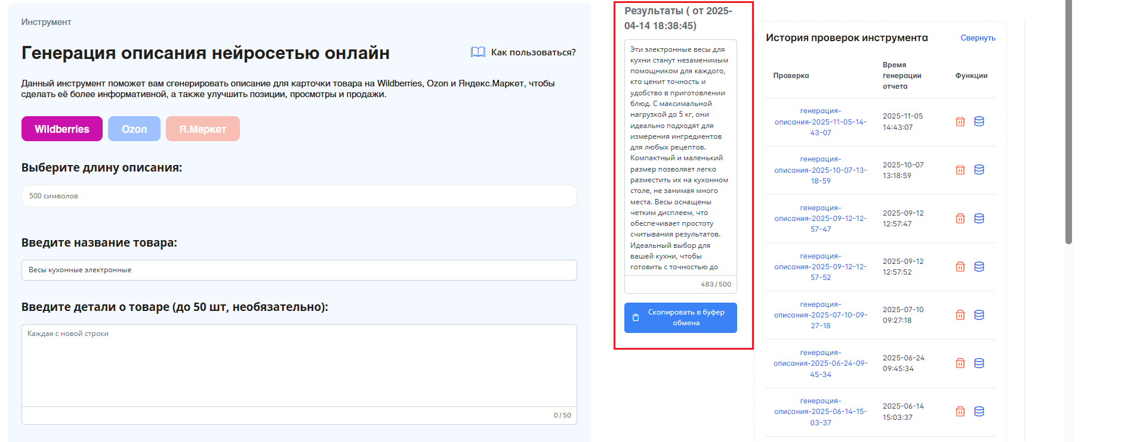Switch to the Ozon marketplace

click(134, 129)
